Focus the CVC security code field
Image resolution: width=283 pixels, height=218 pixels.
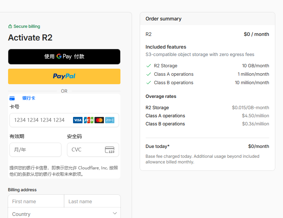93,150
